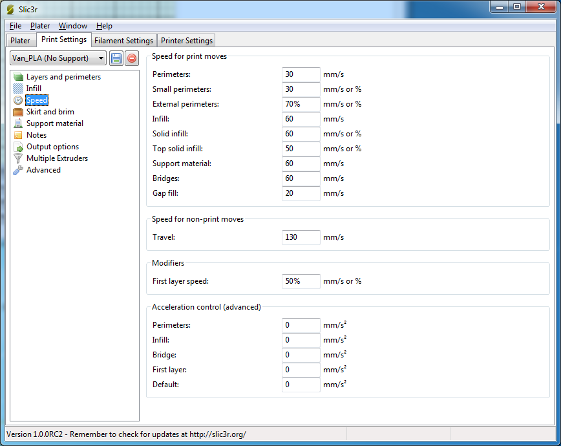Viewport: 561px width, 446px height.
Task: Open the Plater menu
Action: click(40, 26)
